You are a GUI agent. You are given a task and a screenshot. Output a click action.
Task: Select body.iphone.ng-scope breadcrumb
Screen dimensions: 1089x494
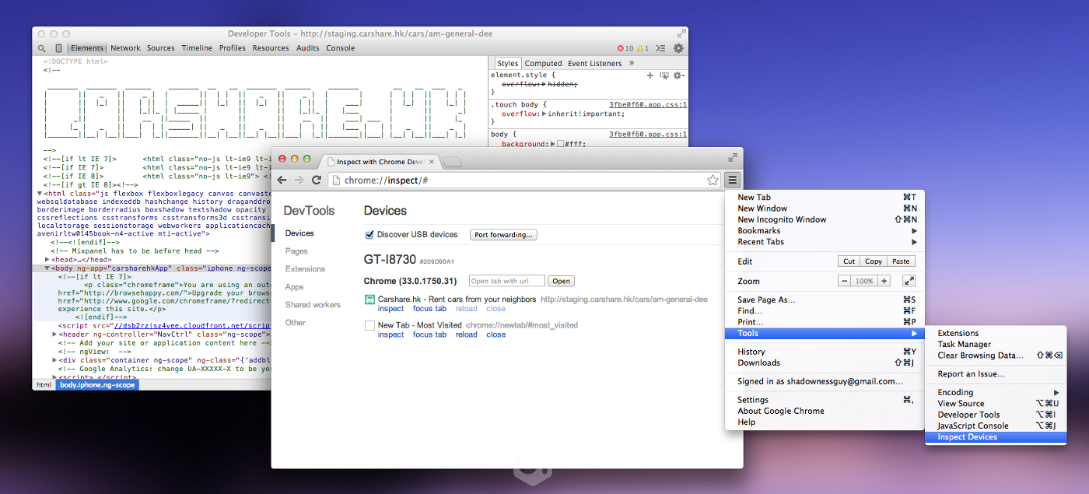[x=97, y=385]
